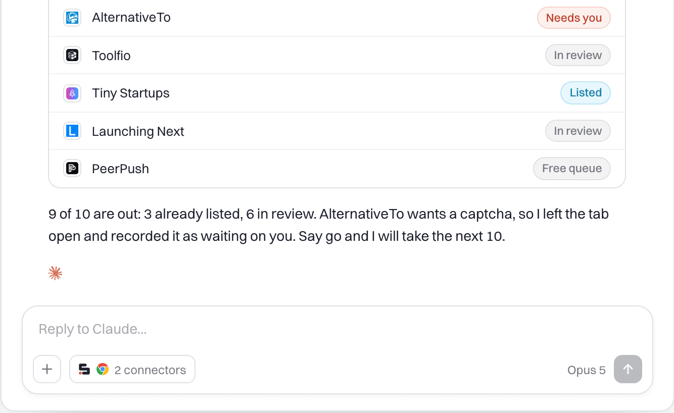Click the PeerPush logo icon
This screenshot has width=674, height=413.
72,169
